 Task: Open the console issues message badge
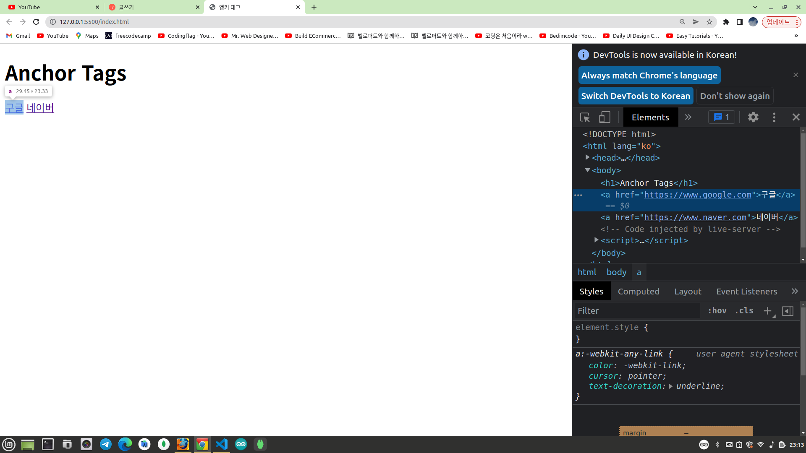click(x=722, y=117)
